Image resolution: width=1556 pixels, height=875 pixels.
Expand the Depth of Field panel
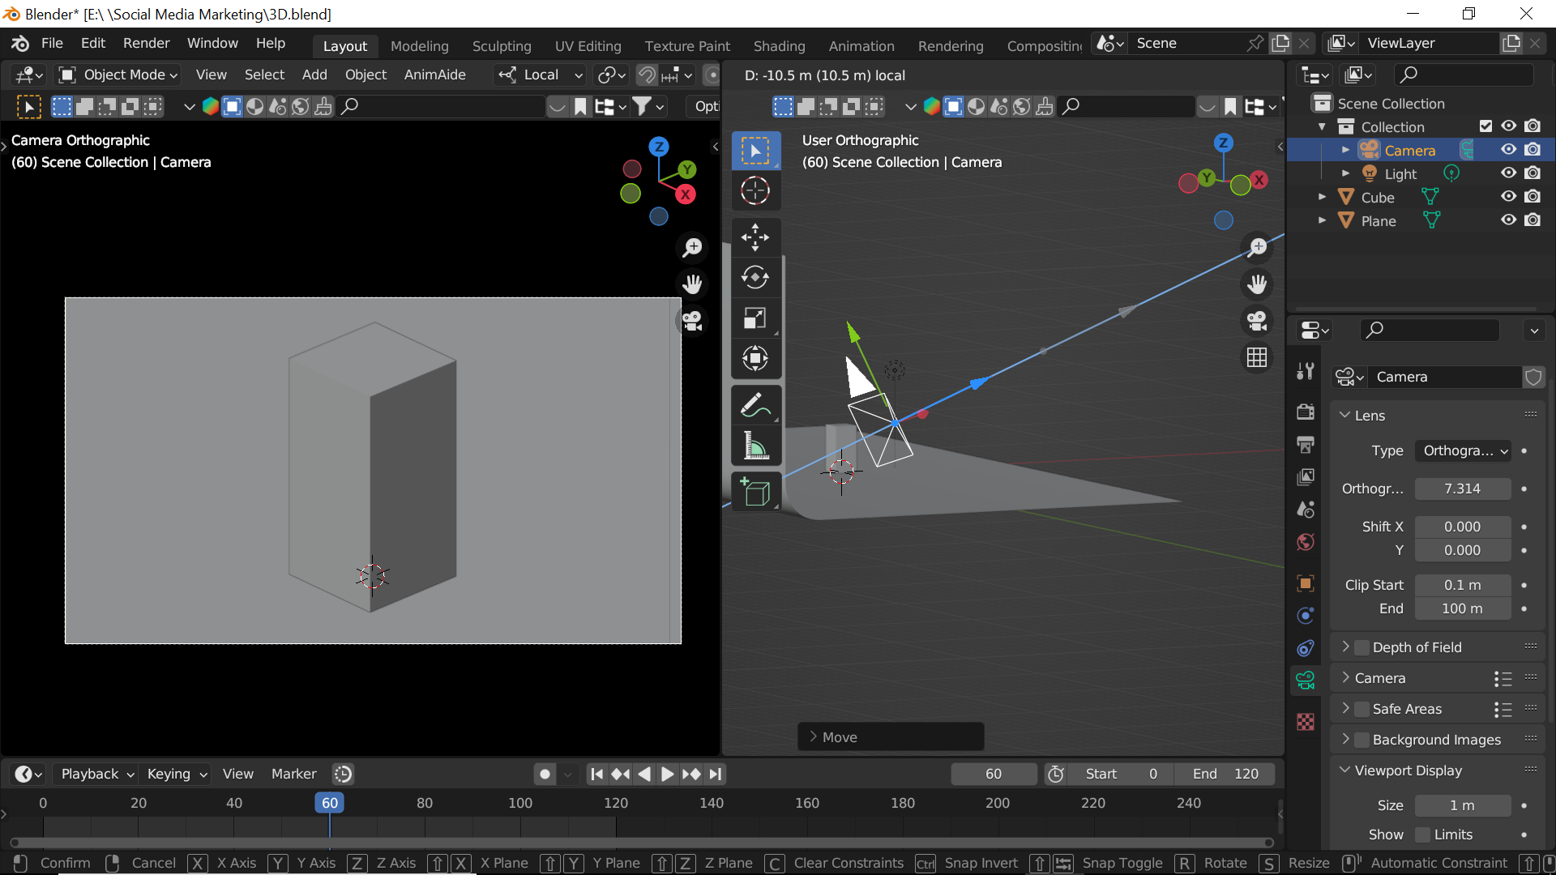click(1348, 647)
